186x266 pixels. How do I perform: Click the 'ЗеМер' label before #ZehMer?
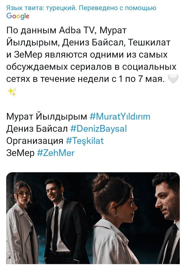20,153
